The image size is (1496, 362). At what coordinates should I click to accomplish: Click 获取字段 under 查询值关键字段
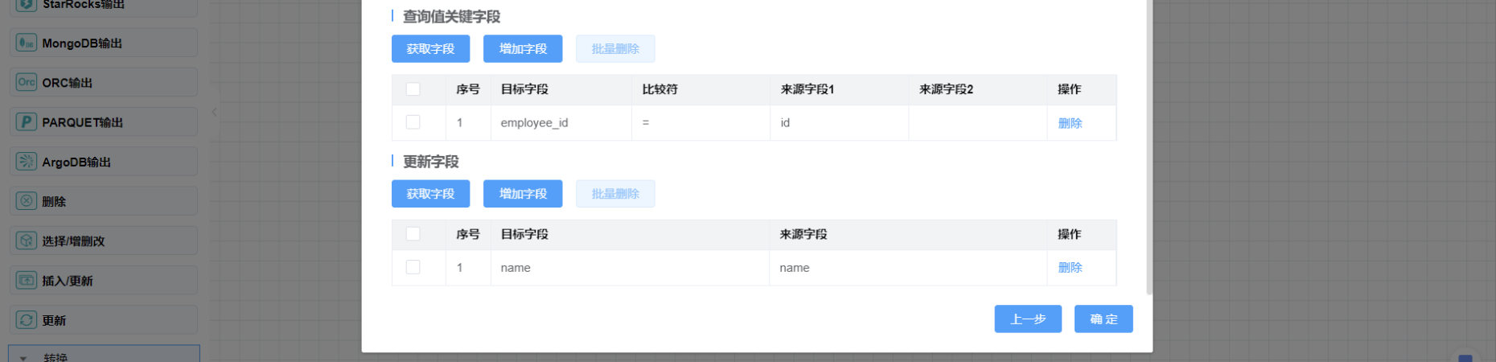pyautogui.click(x=430, y=49)
